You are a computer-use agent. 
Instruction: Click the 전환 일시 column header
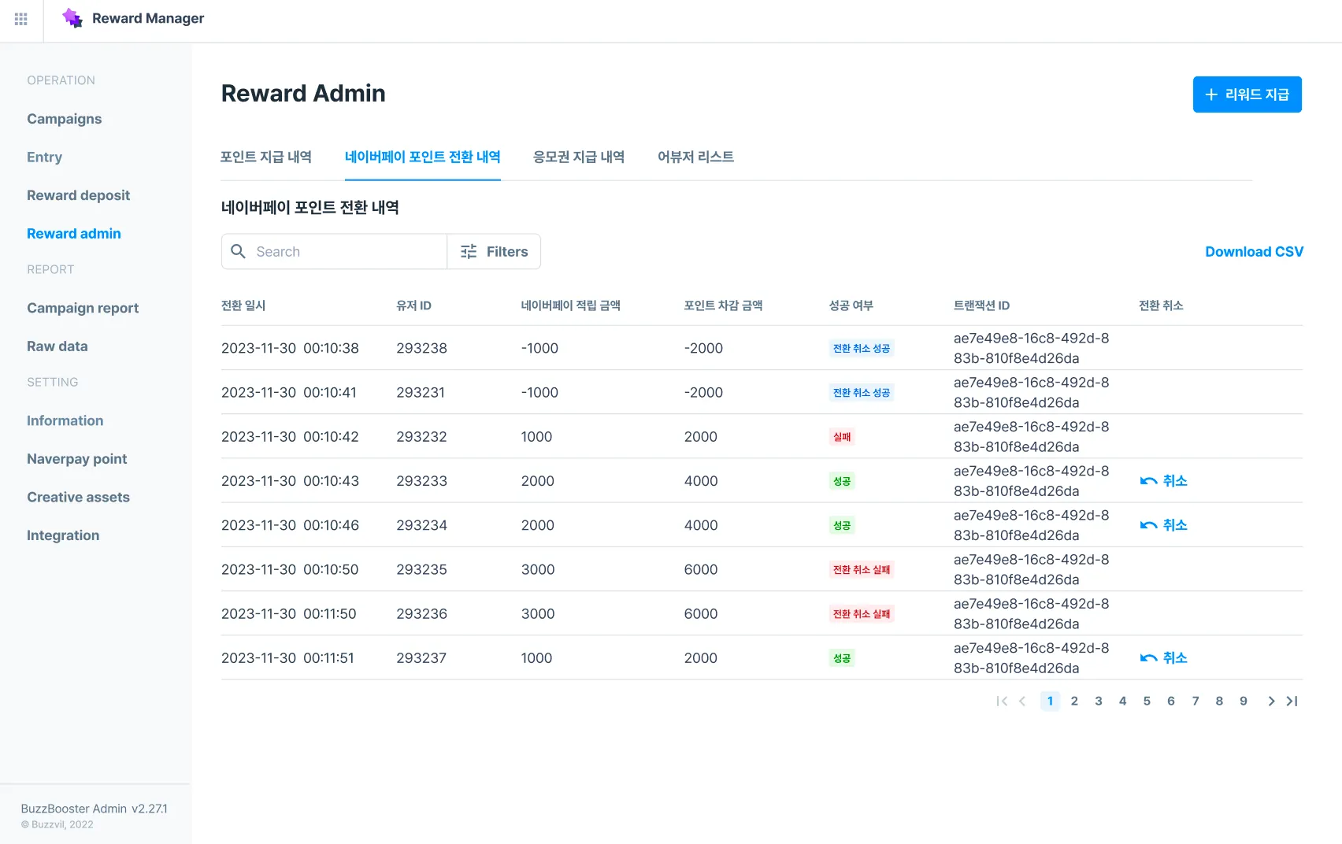[243, 305]
